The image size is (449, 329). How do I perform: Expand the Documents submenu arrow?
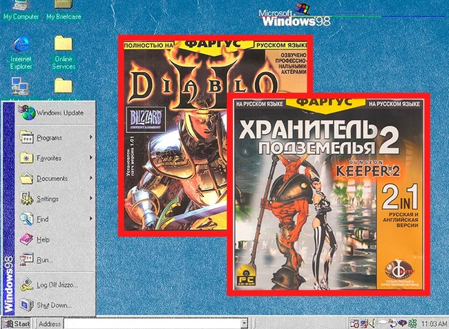click(90, 178)
